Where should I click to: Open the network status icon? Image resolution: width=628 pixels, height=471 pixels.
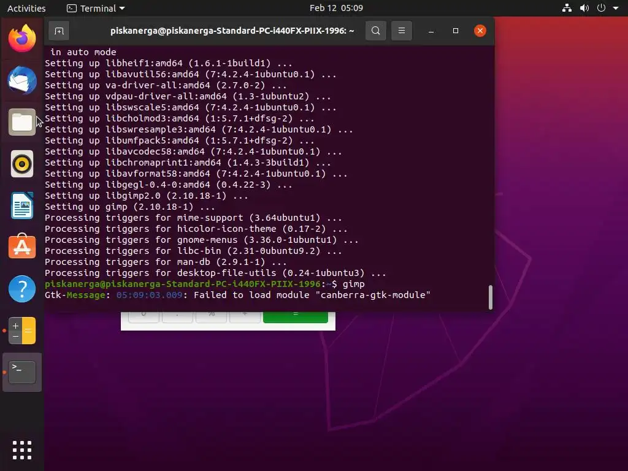pyautogui.click(x=567, y=8)
